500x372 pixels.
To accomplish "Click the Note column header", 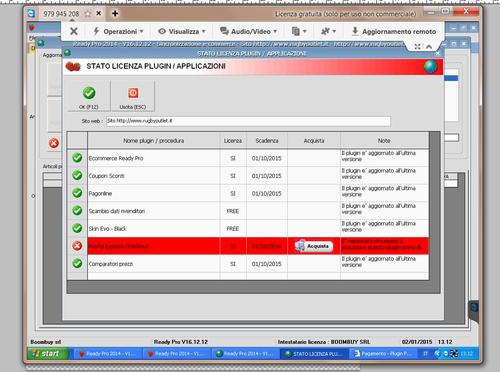I will [384, 140].
